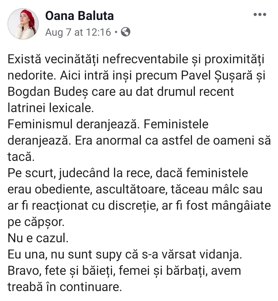278x301 pixels.
Task: Click the sentence "Feminismul deranjează."
Action: pos(74,124)
